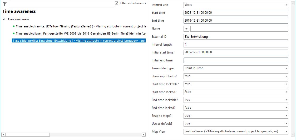Click the empty Initial end time field
Screen dimensions: 296x140
pos(236,60)
